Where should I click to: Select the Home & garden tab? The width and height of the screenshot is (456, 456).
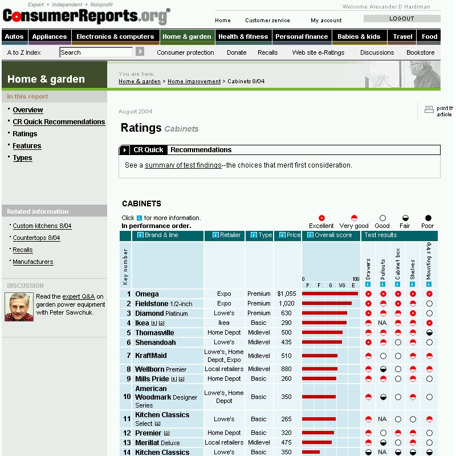coord(187,36)
